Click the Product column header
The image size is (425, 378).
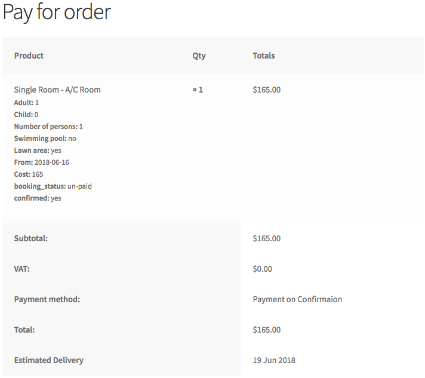29,56
